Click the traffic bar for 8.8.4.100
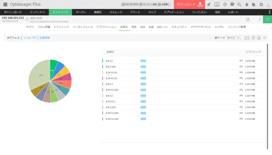Image resolution: width=272 pixels, height=155 pixels. pos(143,67)
